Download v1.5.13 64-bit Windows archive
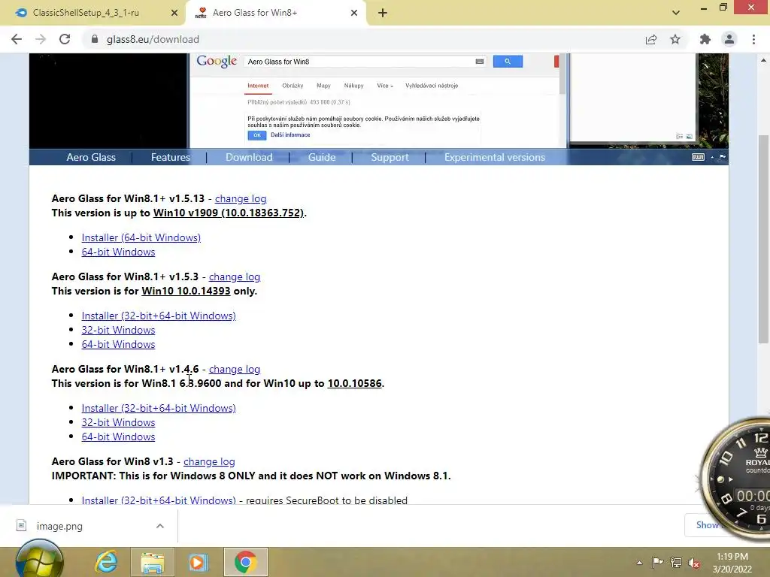This screenshot has height=577, width=770. pyautogui.click(x=118, y=252)
